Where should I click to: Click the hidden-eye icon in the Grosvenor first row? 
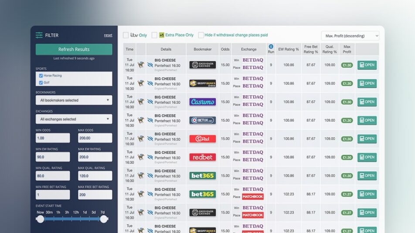click(x=150, y=65)
